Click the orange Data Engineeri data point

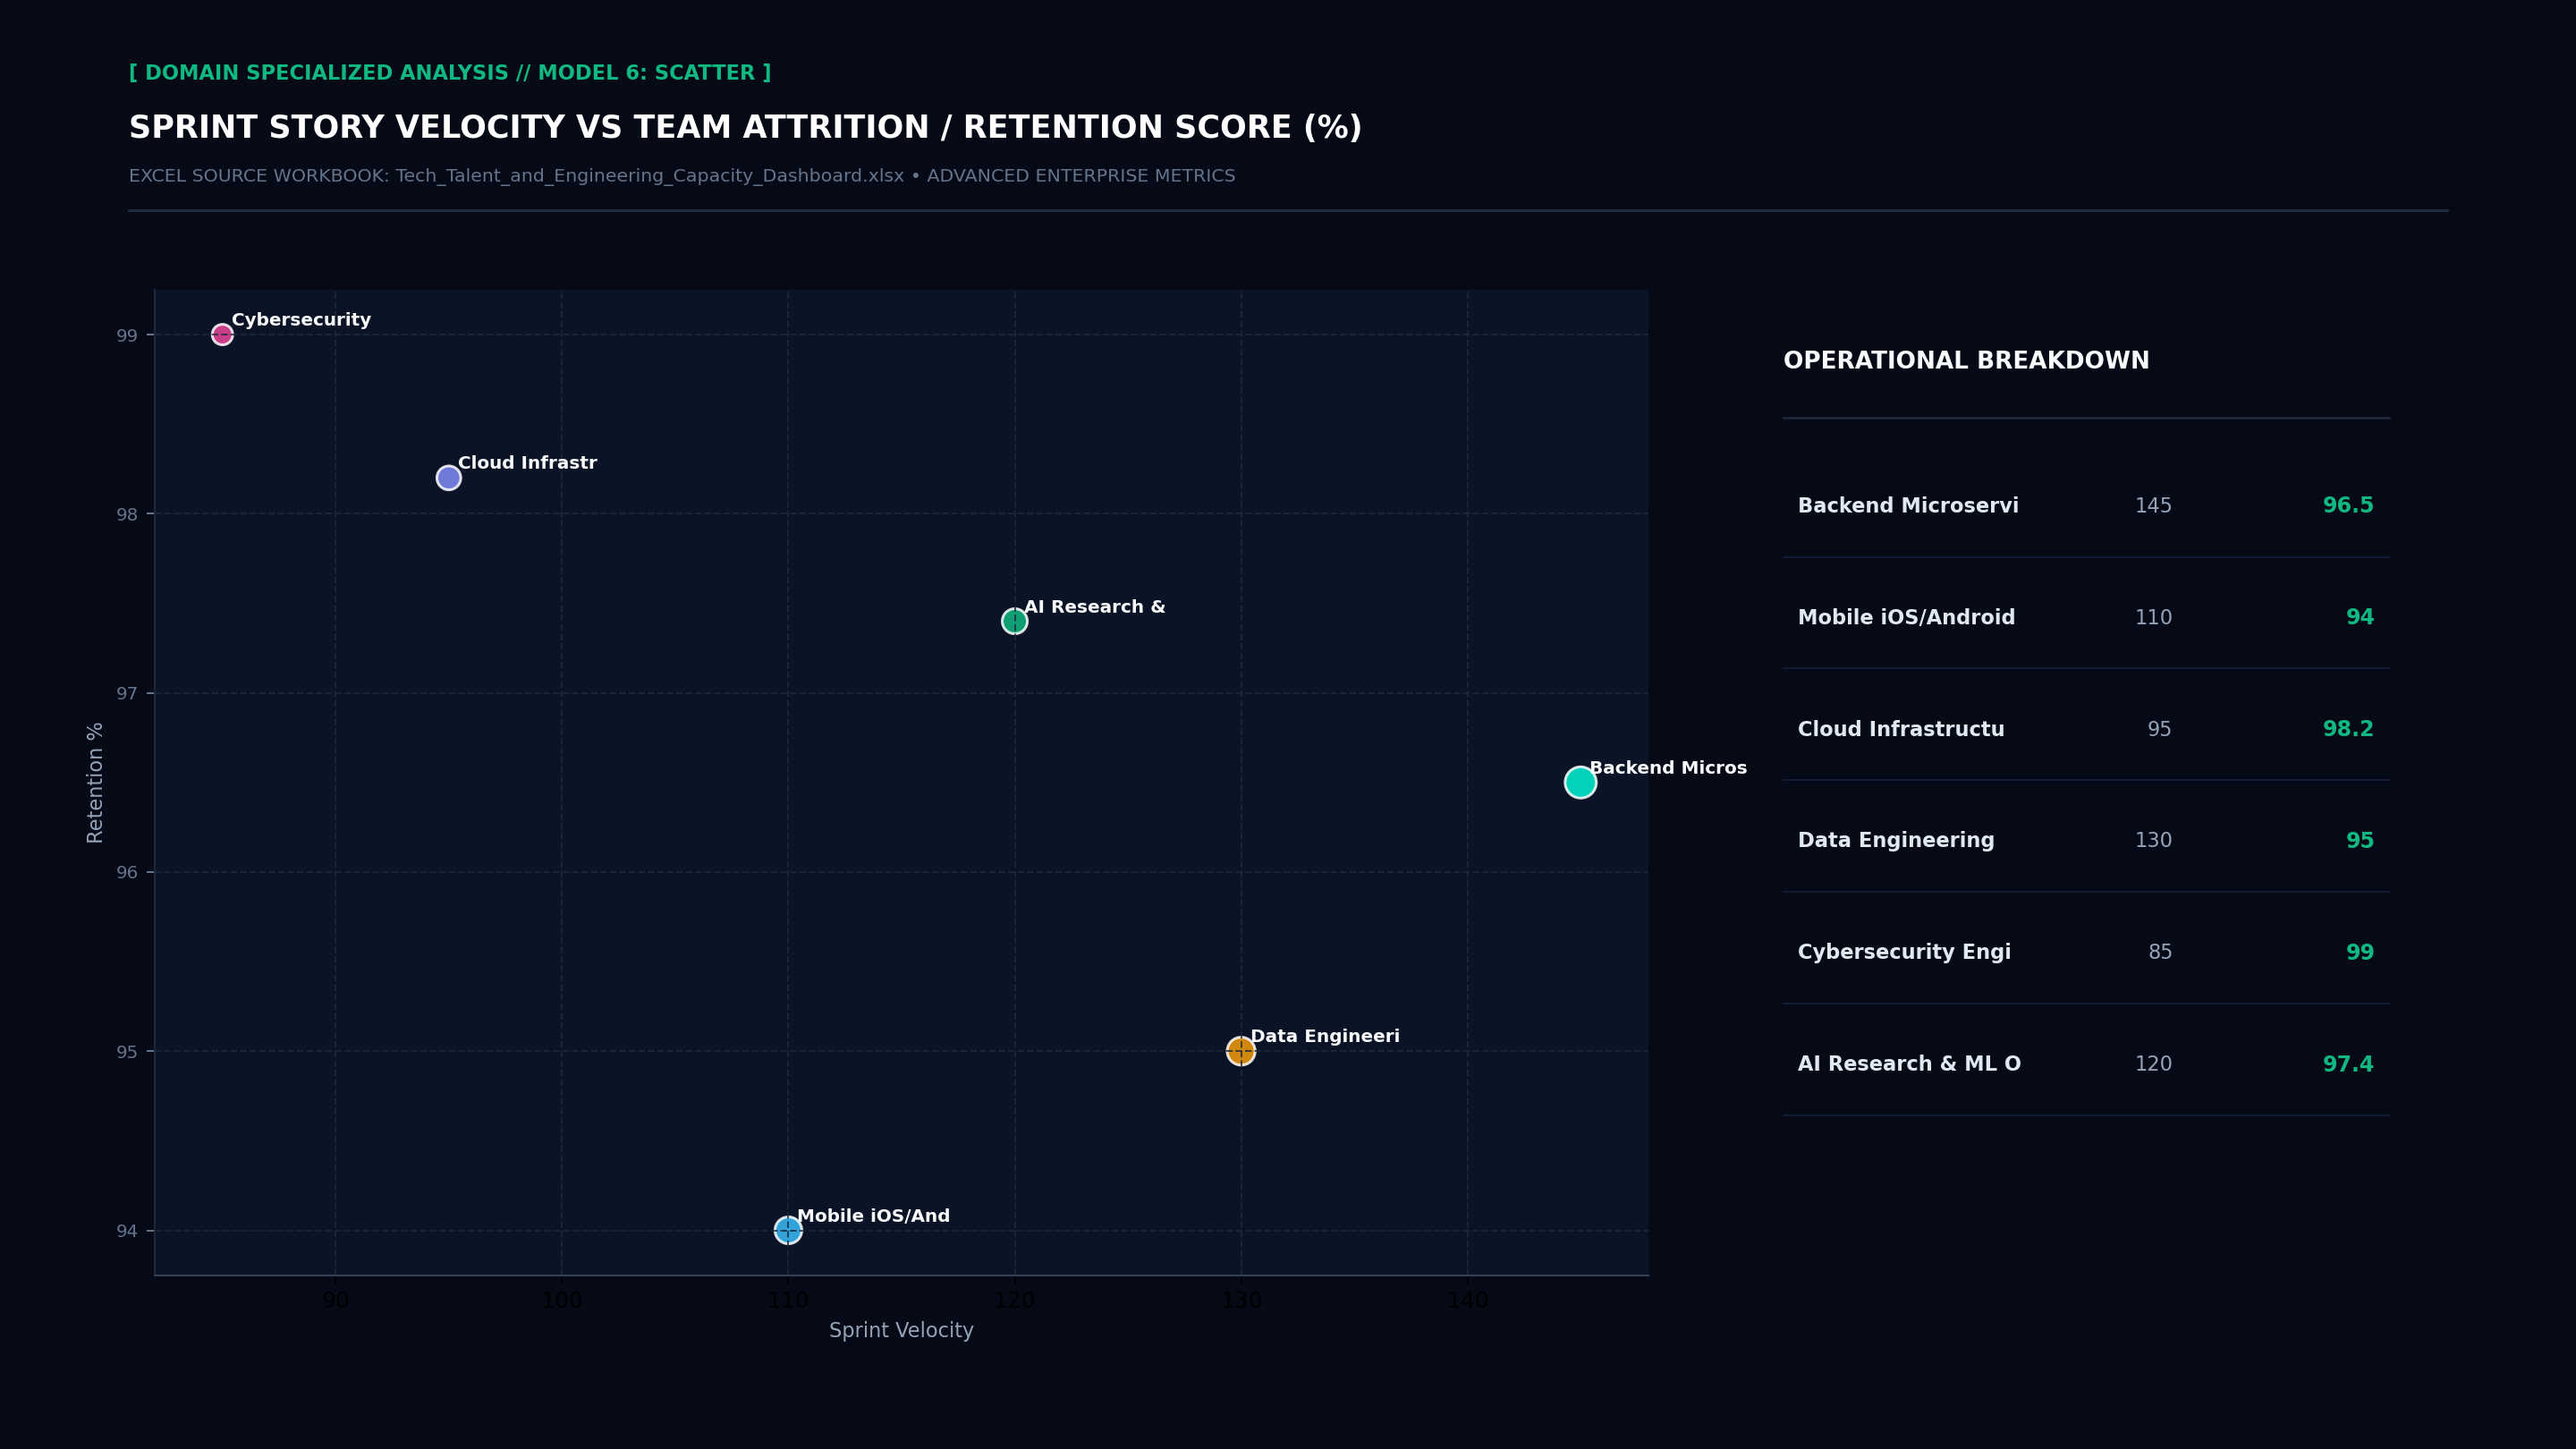(1240, 1051)
